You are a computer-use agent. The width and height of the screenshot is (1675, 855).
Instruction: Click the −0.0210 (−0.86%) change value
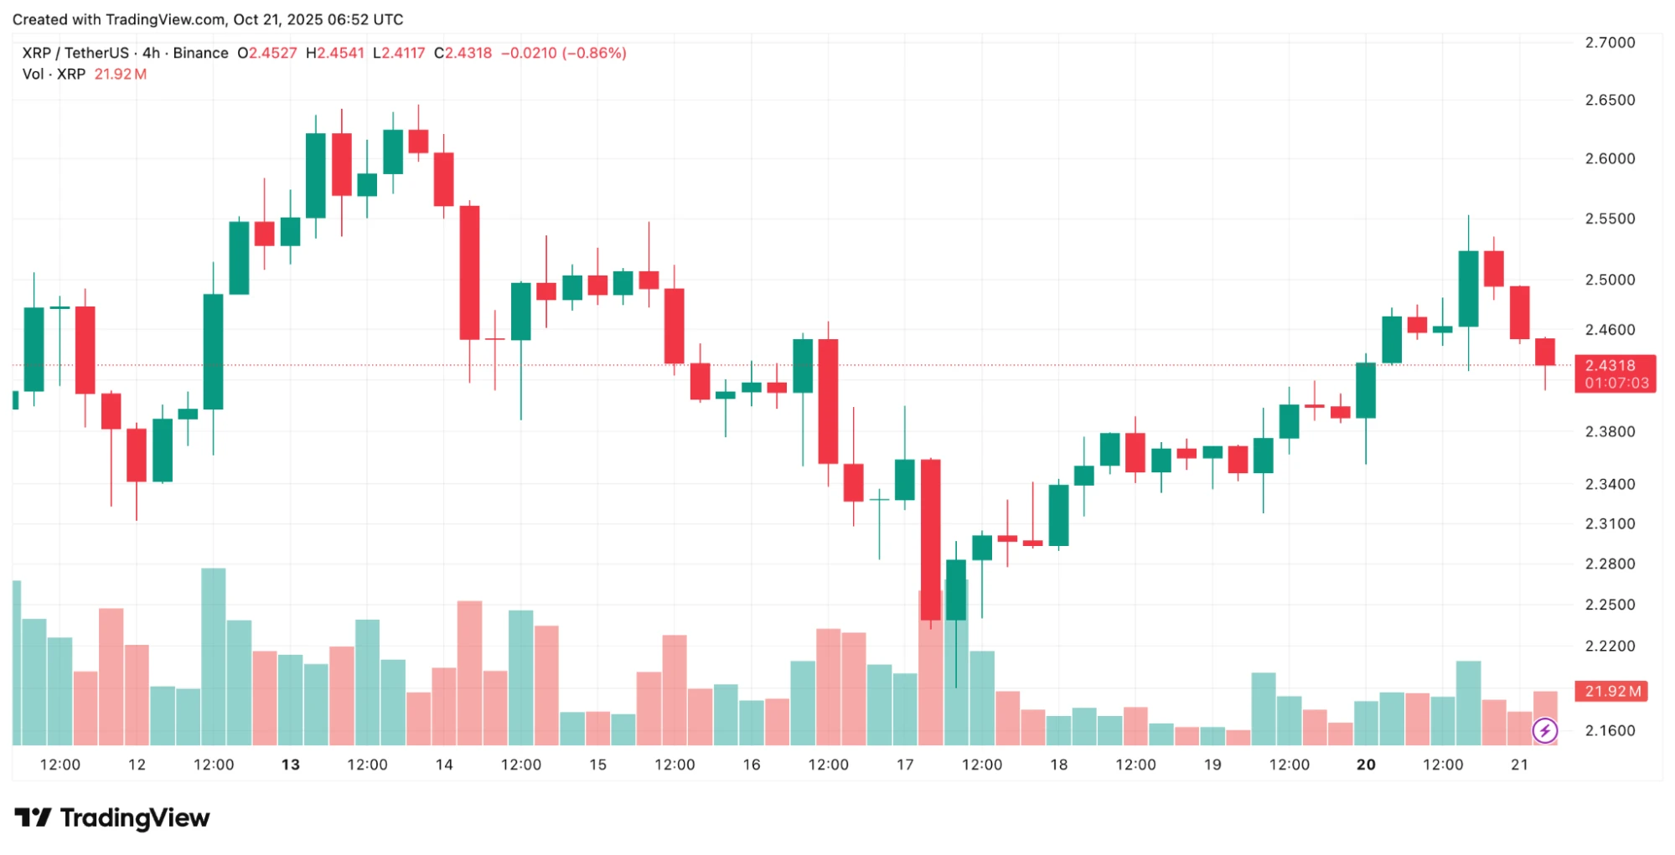[563, 53]
